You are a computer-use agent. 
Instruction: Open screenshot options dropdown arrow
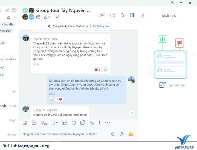pos(57,123)
